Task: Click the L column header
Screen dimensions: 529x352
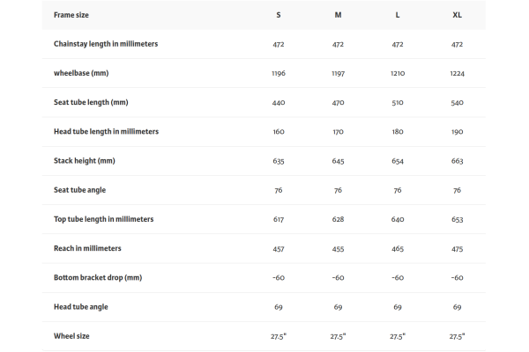Action: (x=398, y=15)
